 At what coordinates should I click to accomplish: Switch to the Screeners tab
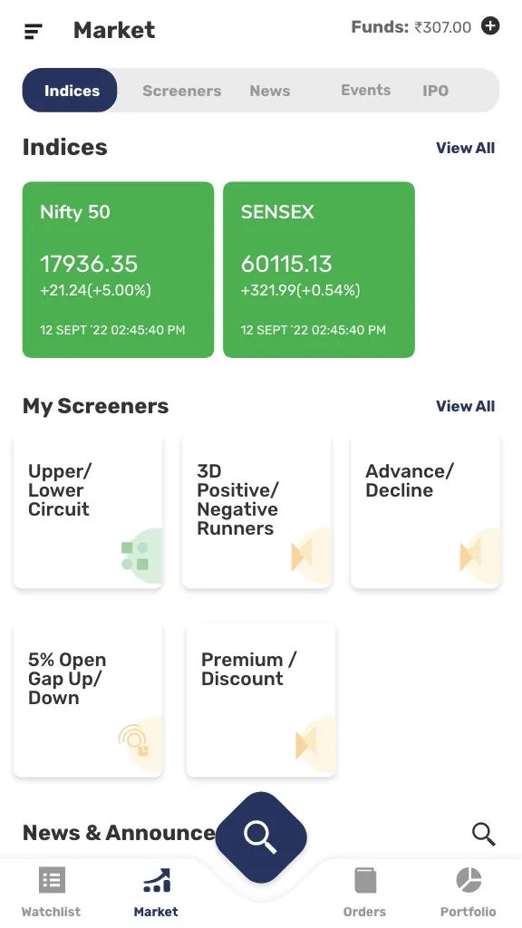coord(181,91)
